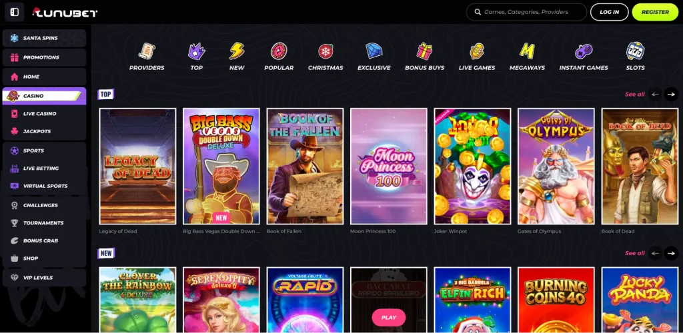Select the Megaways category icon
This screenshot has width=683, height=333.
527,51
